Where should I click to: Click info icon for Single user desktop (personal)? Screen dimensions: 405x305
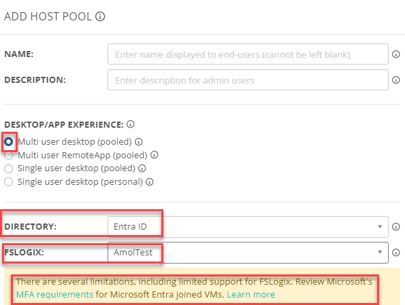click(x=150, y=182)
